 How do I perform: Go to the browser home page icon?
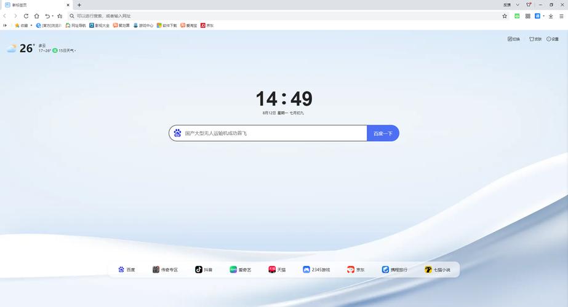click(36, 16)
